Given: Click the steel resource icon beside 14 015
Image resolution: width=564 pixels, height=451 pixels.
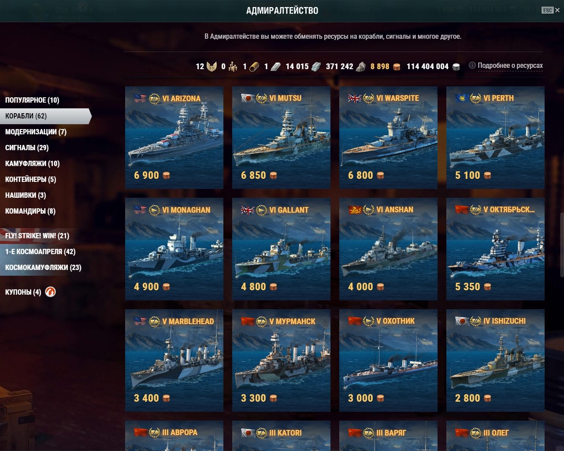Looking at the screenshot, I should [316, 67].
